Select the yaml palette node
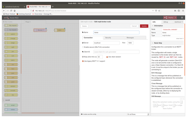 [11, 82]
